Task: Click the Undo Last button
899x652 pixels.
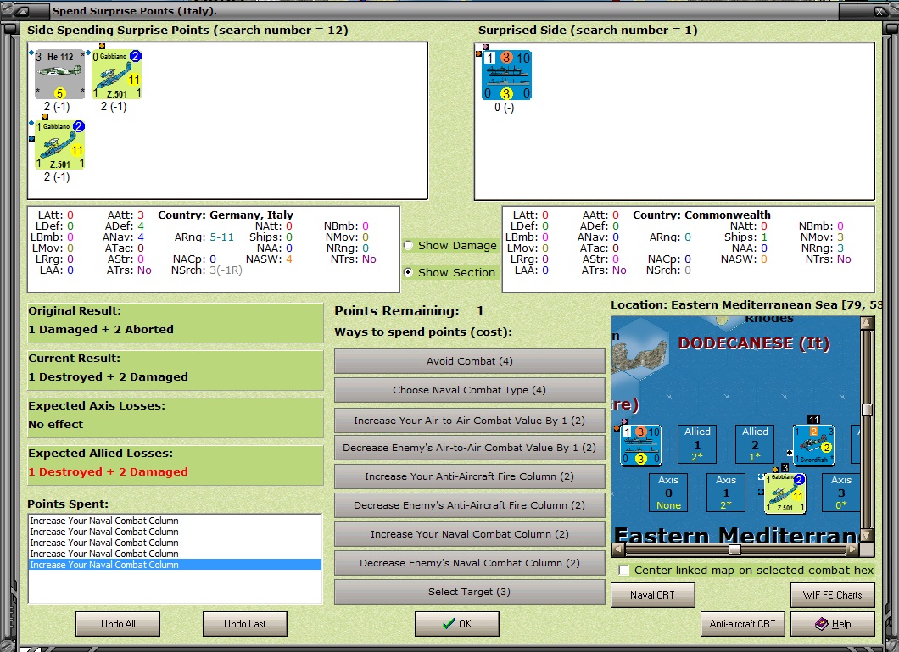Action: (245, 623)
